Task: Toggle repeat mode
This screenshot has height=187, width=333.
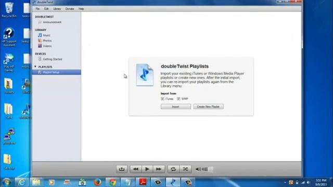Action: click(173, 169)
